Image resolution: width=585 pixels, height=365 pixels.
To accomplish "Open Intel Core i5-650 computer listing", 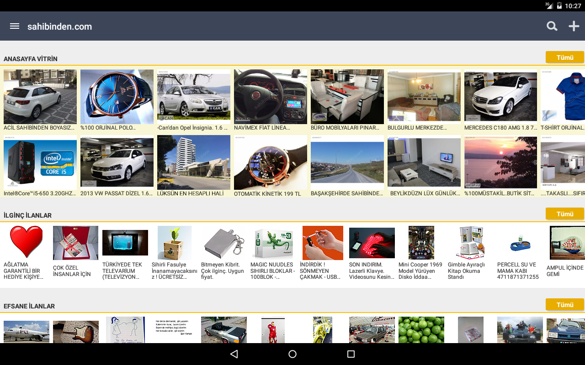I will (x=40, y=166).
